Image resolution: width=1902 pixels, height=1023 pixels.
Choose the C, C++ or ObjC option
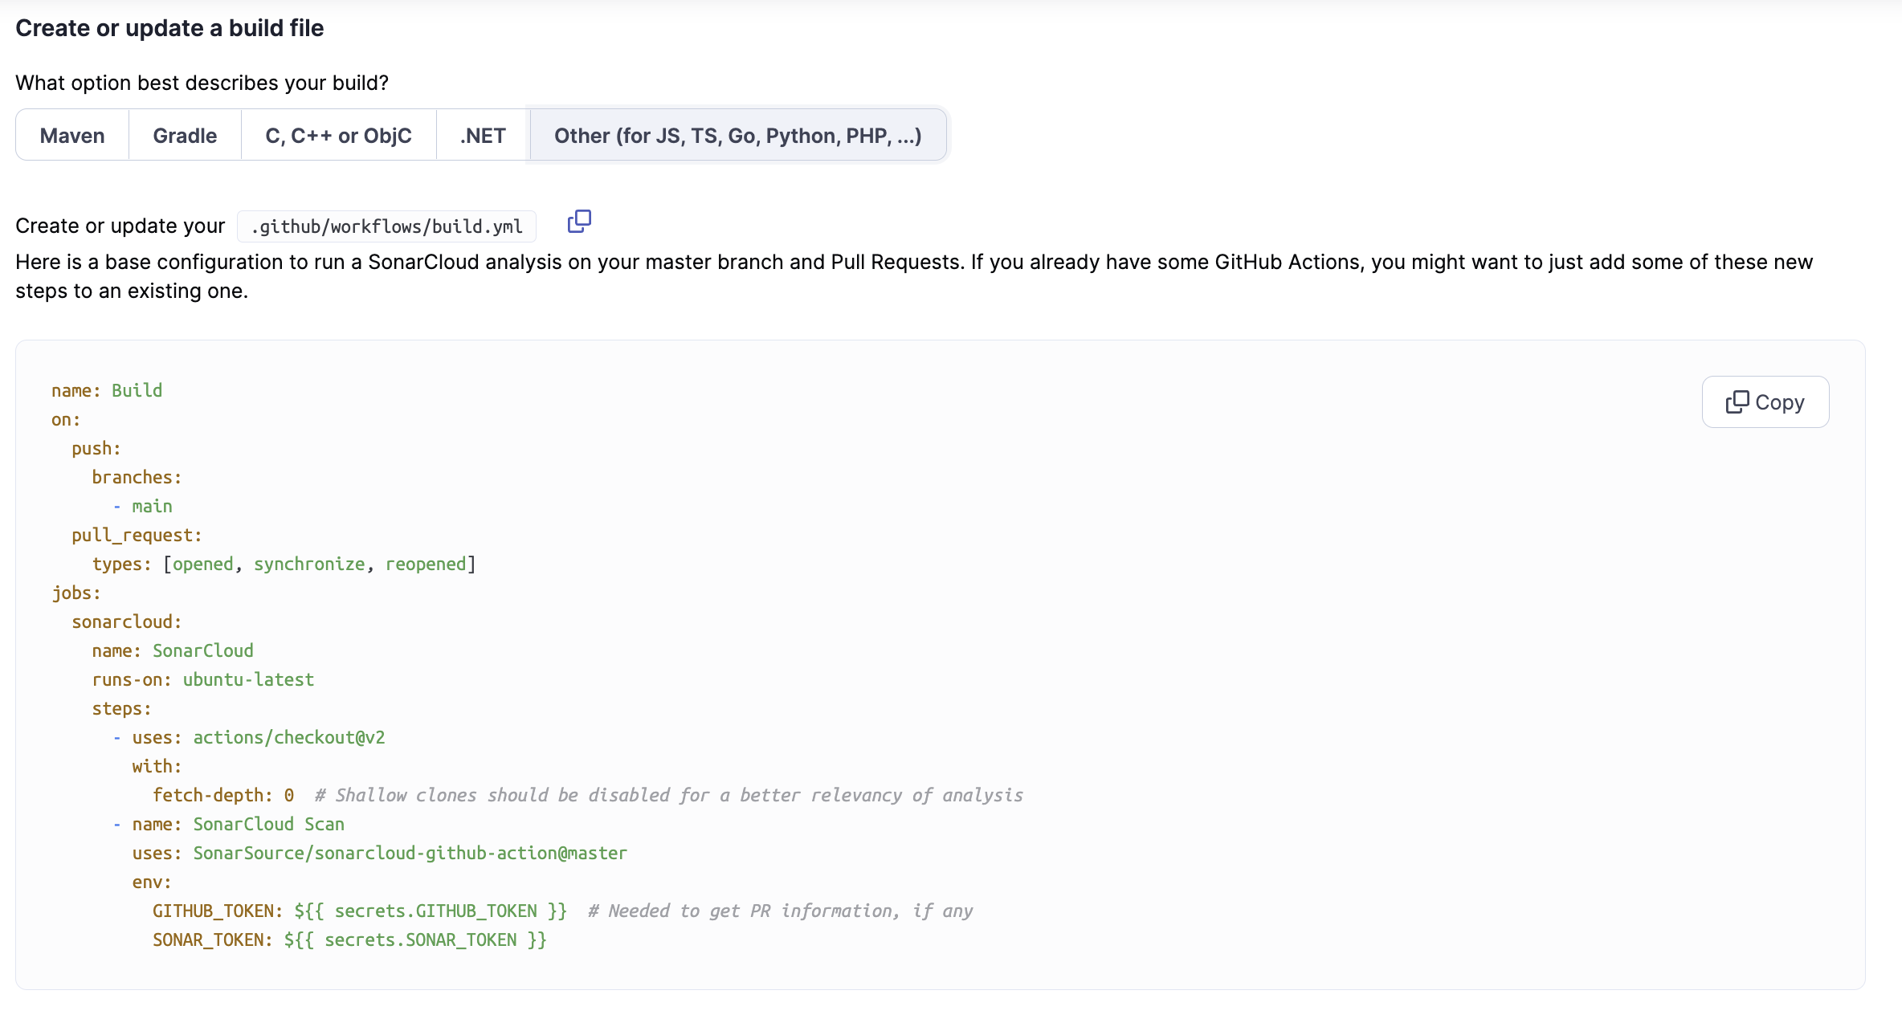(x=338, y=136)
